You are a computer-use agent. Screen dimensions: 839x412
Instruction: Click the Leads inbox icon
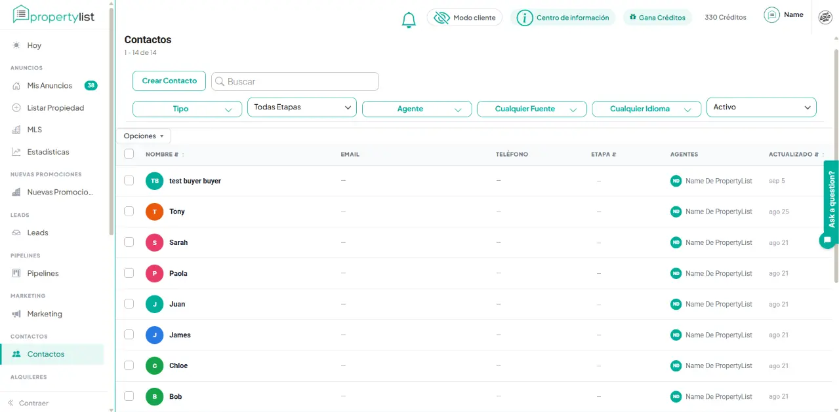click(x=16, y=233)
